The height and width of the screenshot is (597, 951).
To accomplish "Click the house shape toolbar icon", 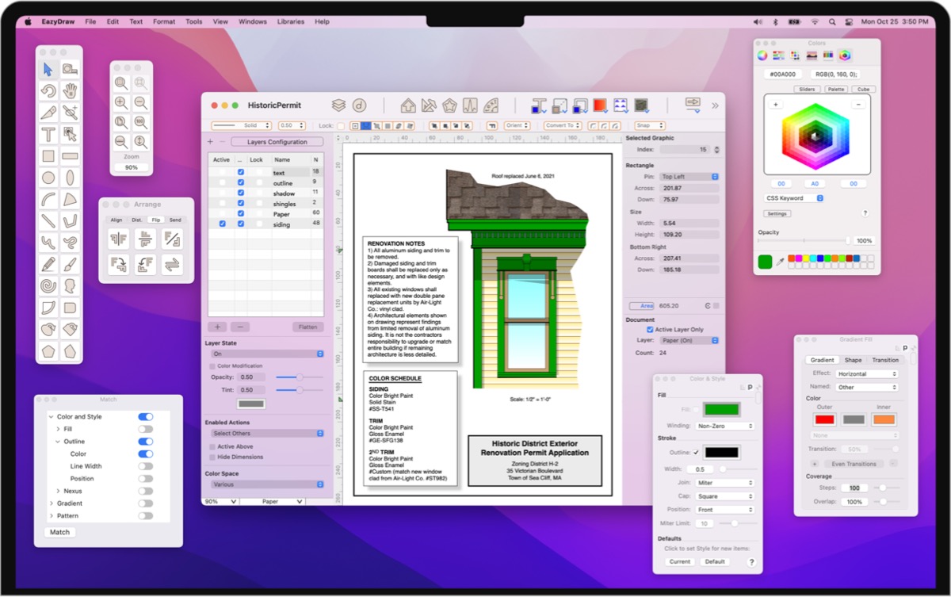I will pyautogui.click(x=408, y=105).
